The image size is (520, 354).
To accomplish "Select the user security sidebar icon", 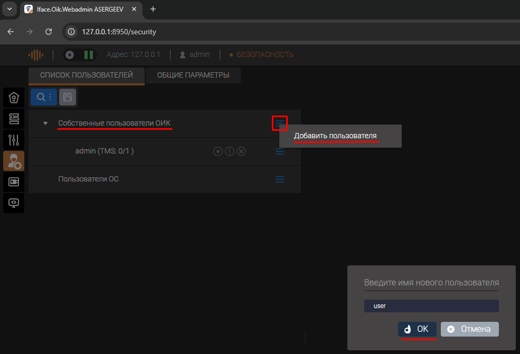I will coord(14,161).
